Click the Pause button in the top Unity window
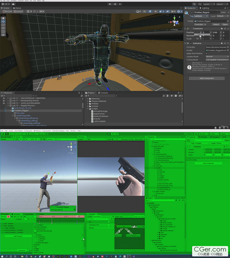Image resolution: width=230 pixels, height=258 pixels. [x=115, y=4]
